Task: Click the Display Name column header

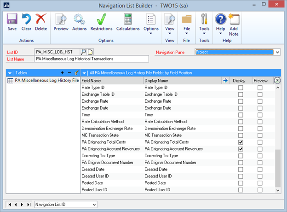Action: (x=182, y=81)
